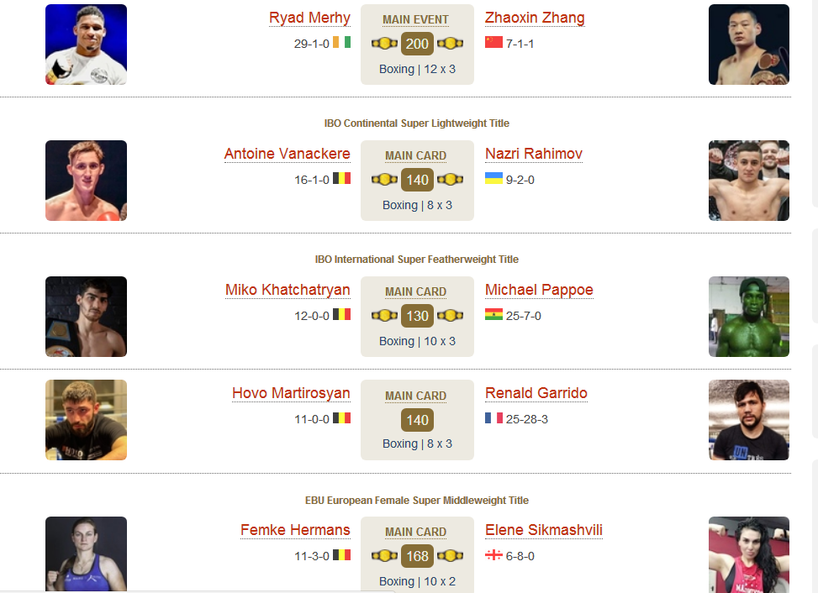Click Michael Pappoe's green-tinted photo
The image size is (818, 593).
click(x=748, y=317)
